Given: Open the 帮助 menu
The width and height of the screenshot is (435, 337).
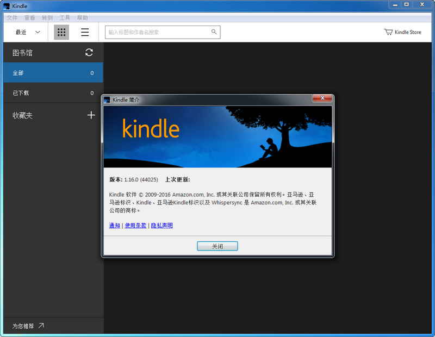Looking at the screenshot, I should [82, 17].
